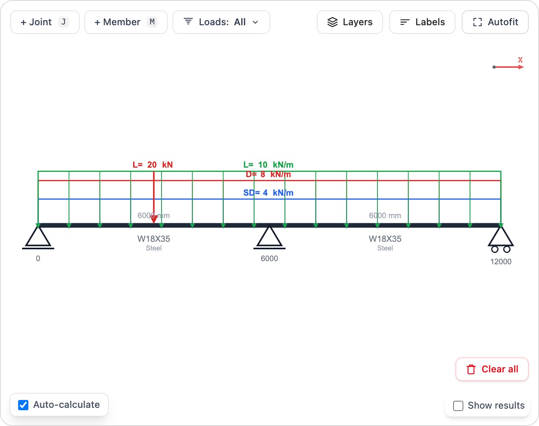The image size is (539, 426).
Task: Click the D= 8 kN/m load label
Action: 268,174
